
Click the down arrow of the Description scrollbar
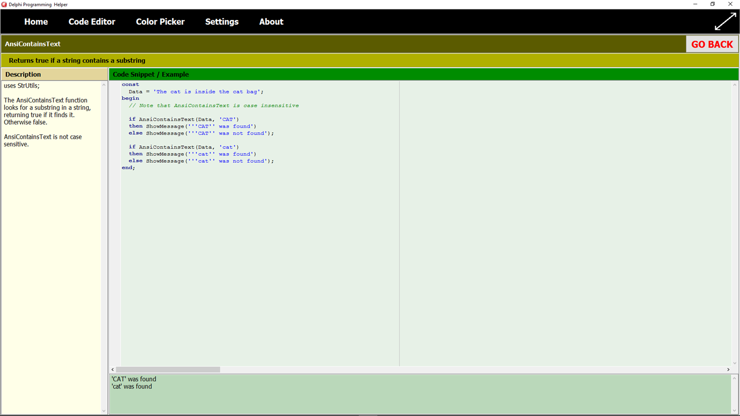[x=104, y=411]
